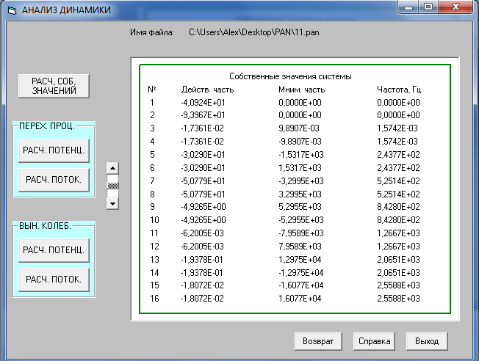
Task: Open help with the Справка button
Action: 374,341
